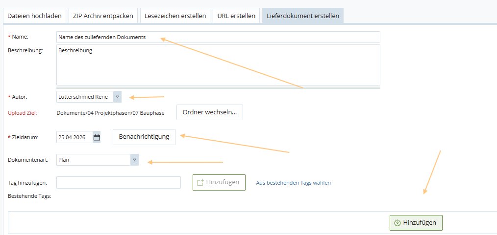The width and height of the screenshot is (497, 235).
Task: Select the URL erstellen tab
Action: point(236,16)
